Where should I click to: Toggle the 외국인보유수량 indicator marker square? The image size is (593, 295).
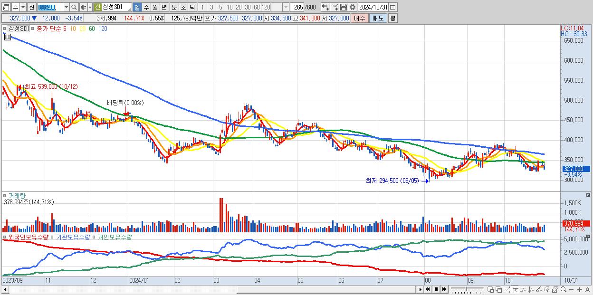click(x=5, y=237)
